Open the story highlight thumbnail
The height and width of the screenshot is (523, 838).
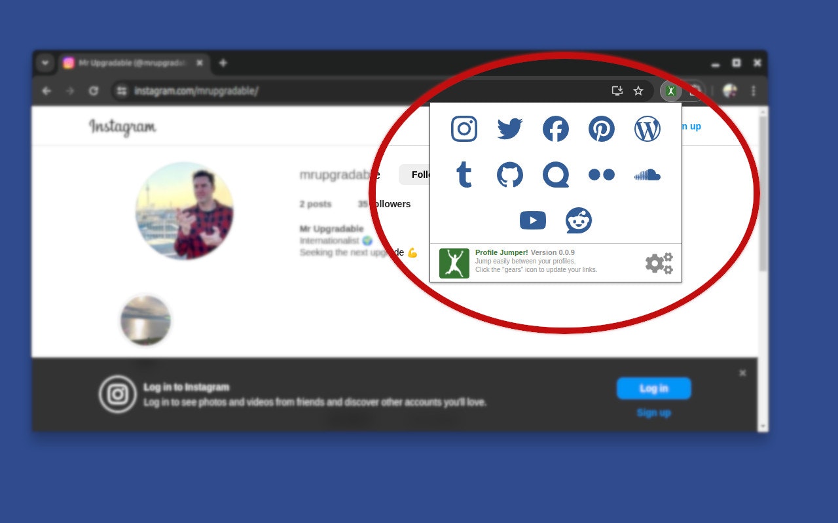(x=145, y=320)
